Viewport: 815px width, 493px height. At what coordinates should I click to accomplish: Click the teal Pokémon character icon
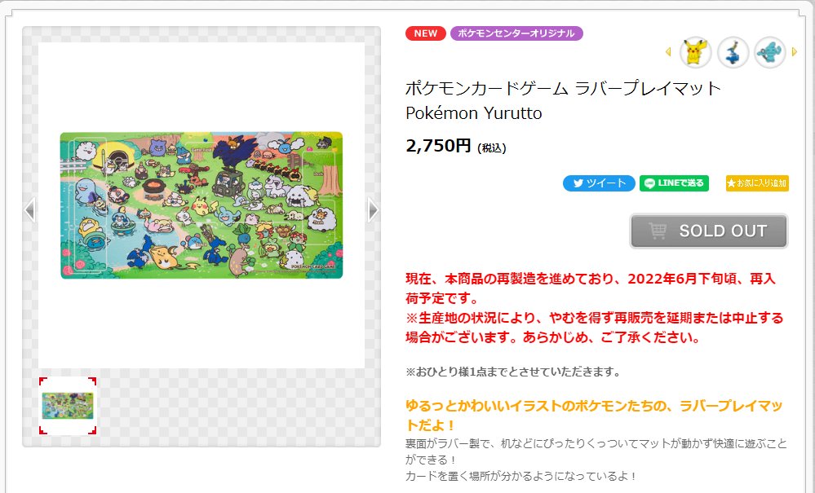(770, 52)
